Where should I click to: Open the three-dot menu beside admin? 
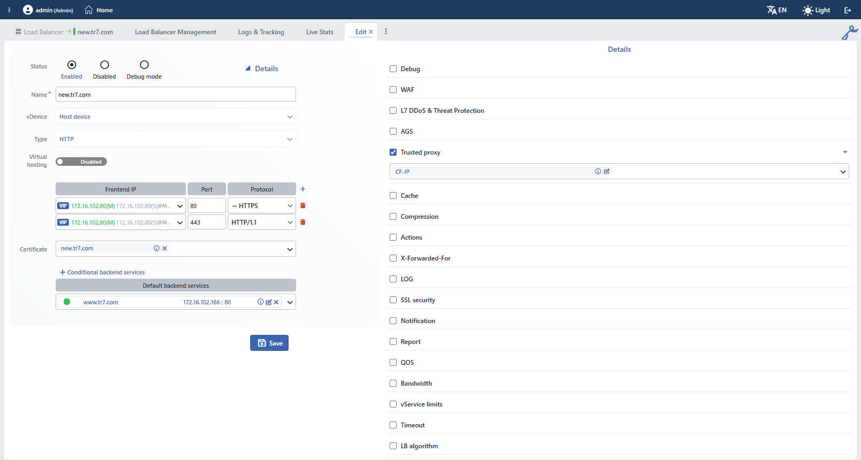coord(9,10)
